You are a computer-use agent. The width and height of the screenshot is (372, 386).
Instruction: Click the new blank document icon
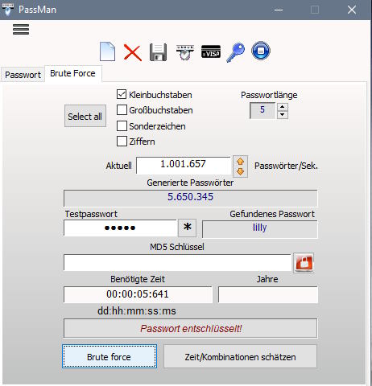pos(107,51)
